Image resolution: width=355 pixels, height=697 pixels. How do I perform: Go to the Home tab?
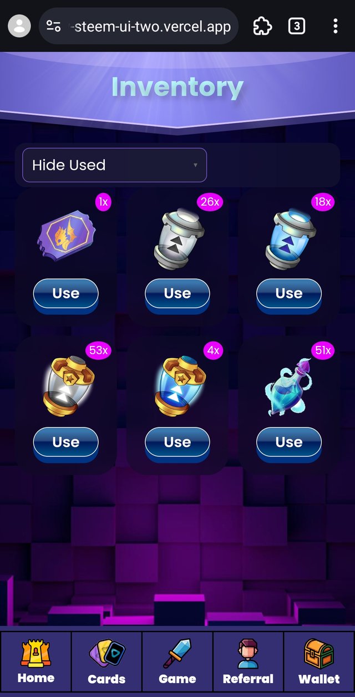(x=36, y=662)
